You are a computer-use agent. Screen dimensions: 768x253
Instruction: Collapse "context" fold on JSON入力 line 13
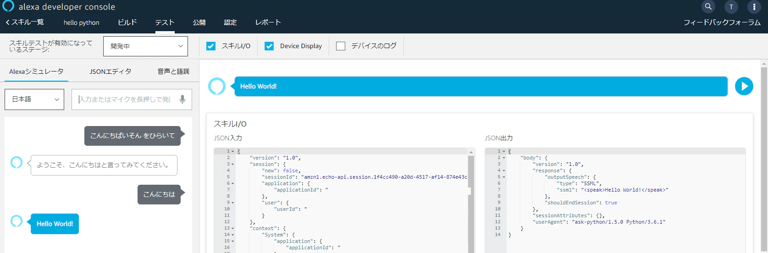(x=232, y=228)
